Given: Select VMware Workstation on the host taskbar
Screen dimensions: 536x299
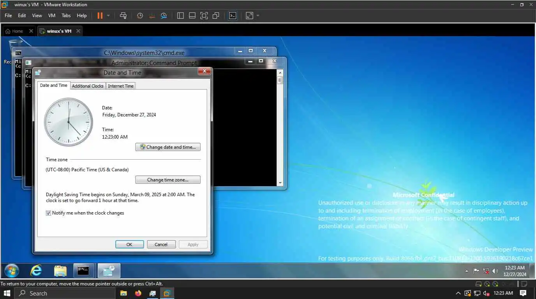Looking at the screenshot, I should coord(167,293).
